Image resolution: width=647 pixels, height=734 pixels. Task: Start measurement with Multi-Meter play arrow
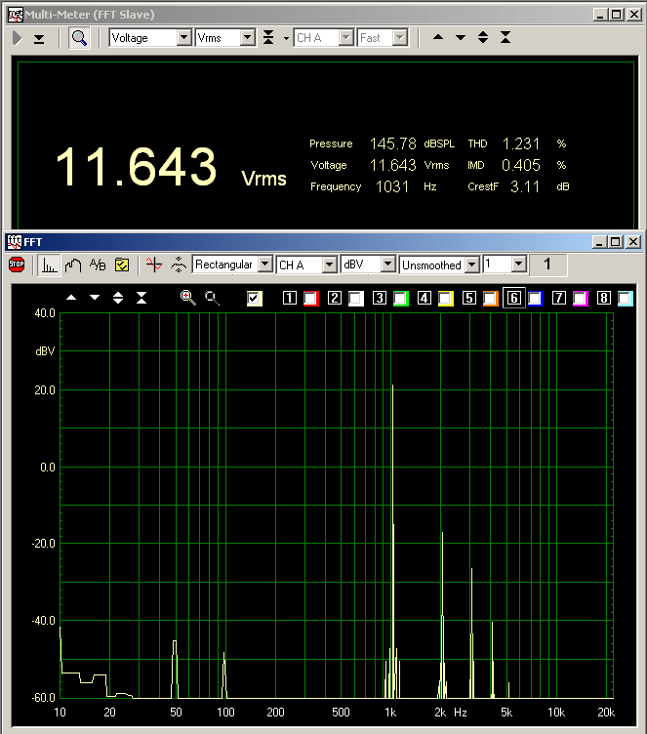pos(18,38)
